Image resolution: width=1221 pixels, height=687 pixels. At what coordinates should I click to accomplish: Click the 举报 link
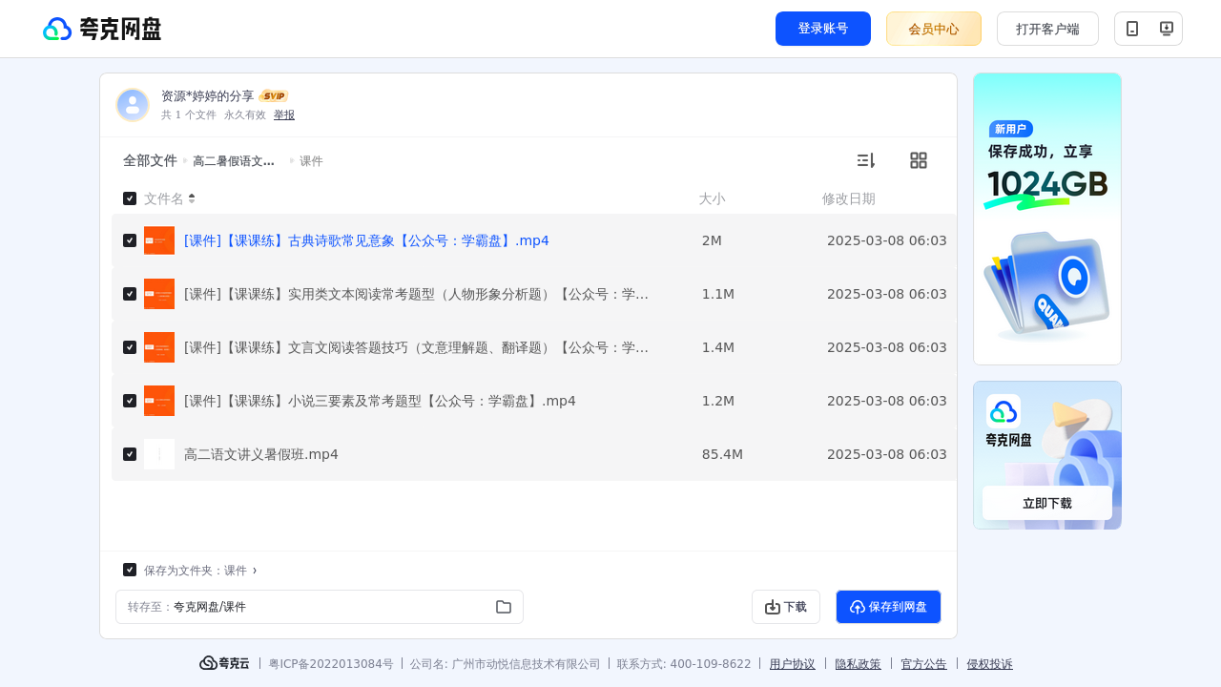284,114
